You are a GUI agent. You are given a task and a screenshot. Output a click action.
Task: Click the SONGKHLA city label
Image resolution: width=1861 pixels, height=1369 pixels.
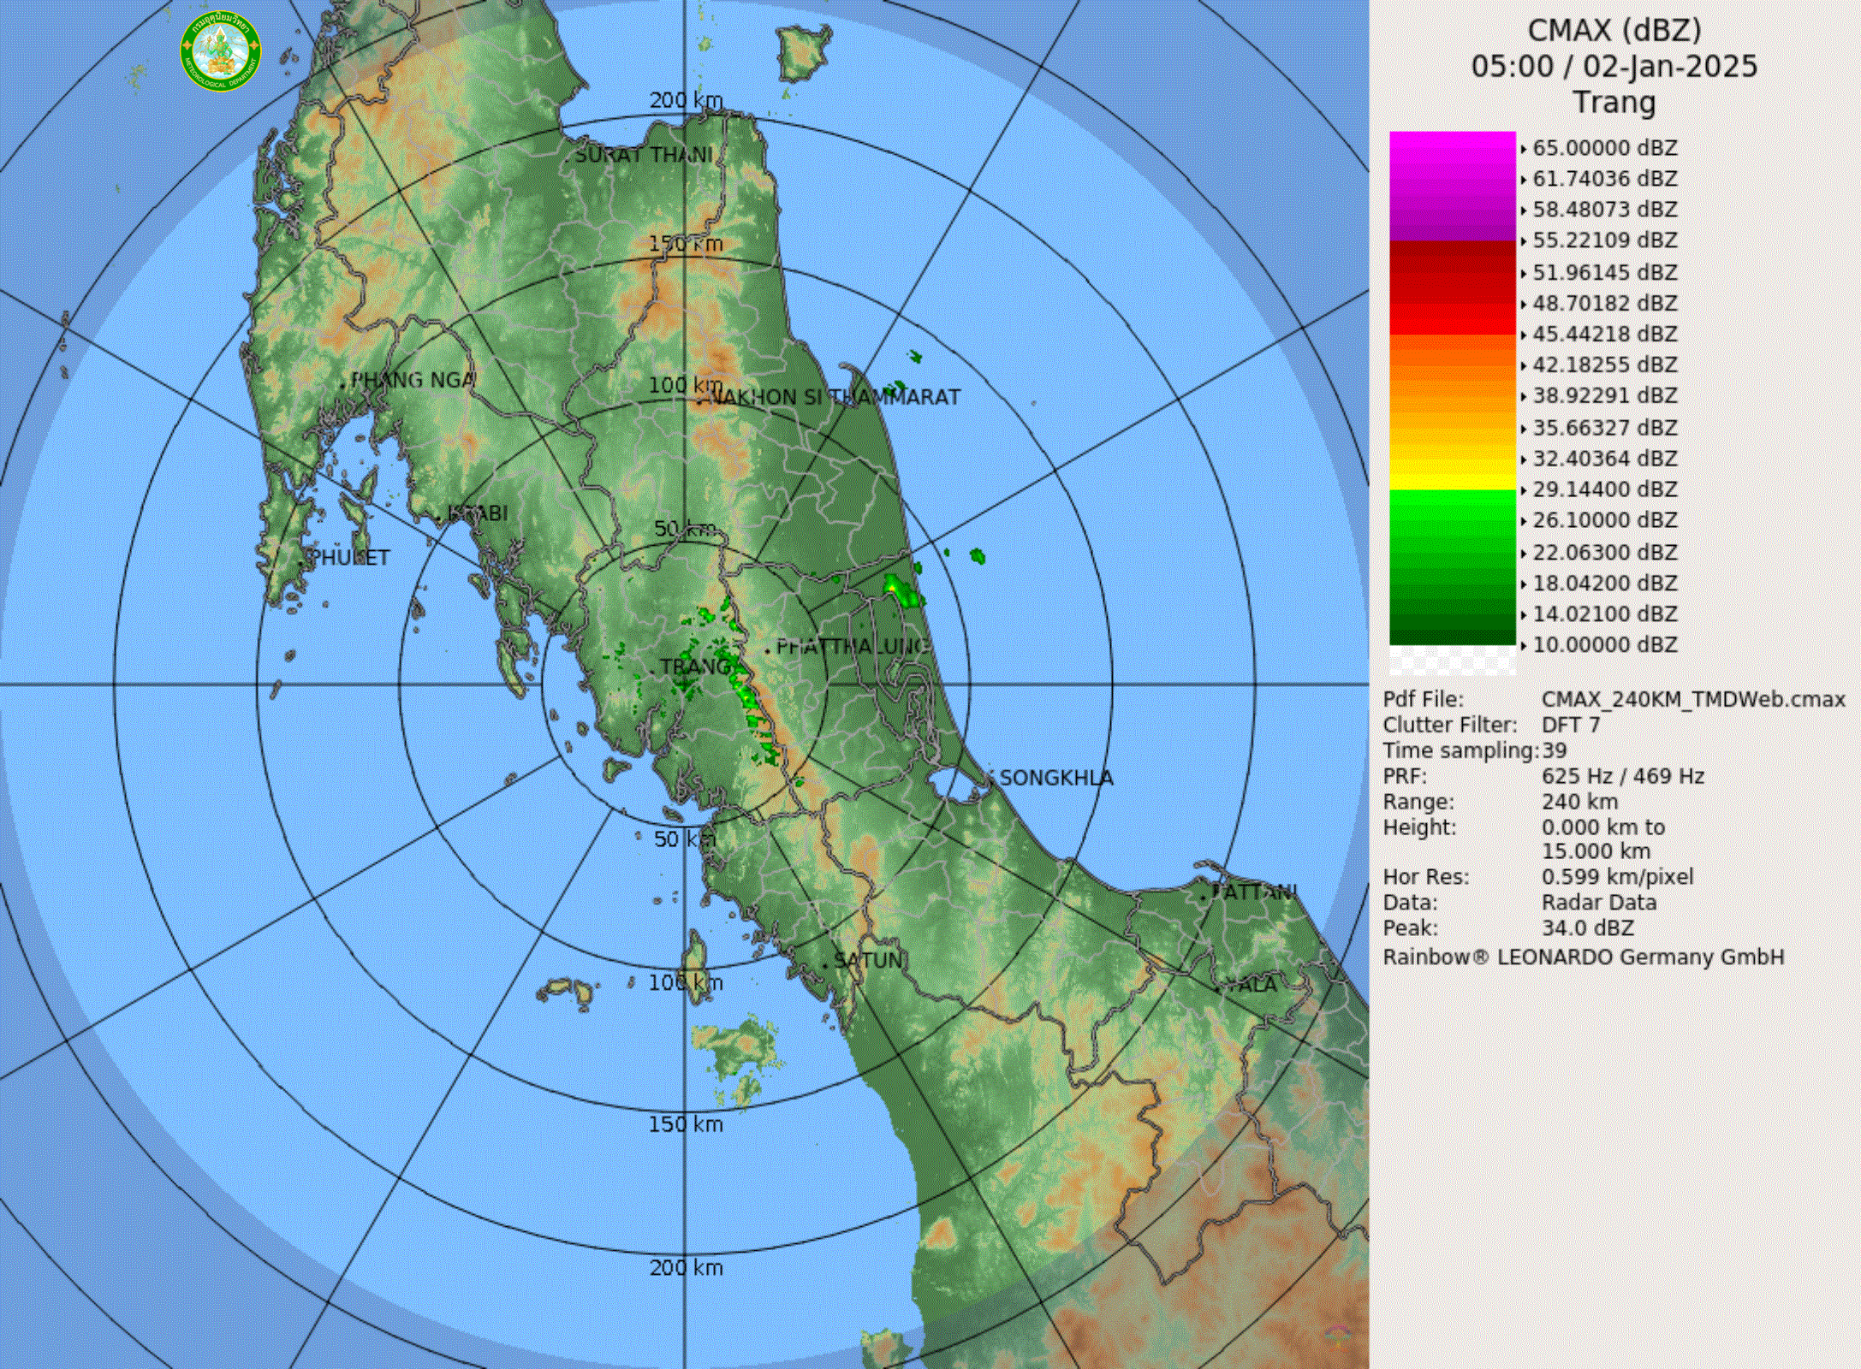[x=1056, y=778]
